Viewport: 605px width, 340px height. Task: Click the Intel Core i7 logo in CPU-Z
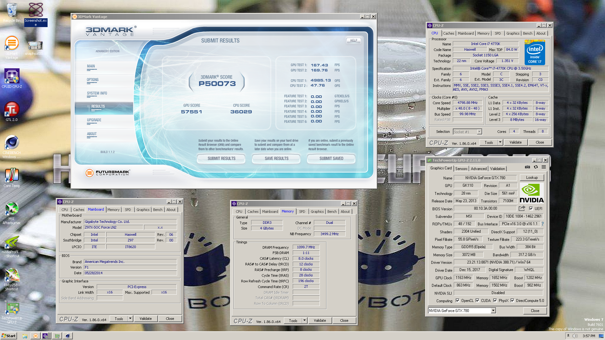click(535, 52)
